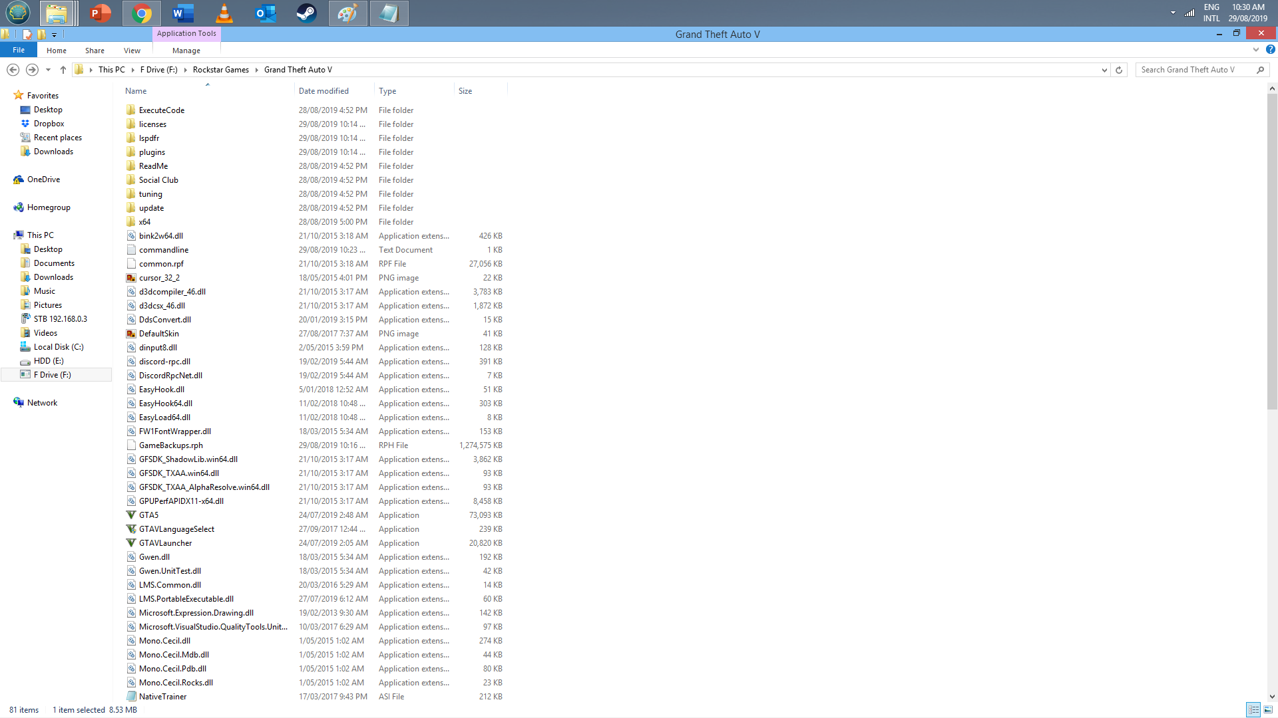Click the Properties quick access icon

(x=27, y=34)
